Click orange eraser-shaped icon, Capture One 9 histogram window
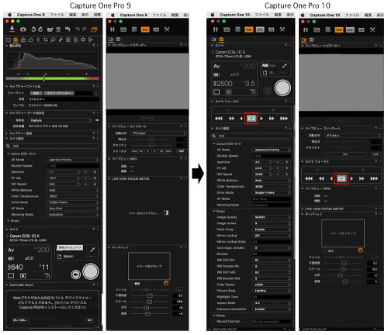This screenshot has height=335, width=388. (94, 29)
